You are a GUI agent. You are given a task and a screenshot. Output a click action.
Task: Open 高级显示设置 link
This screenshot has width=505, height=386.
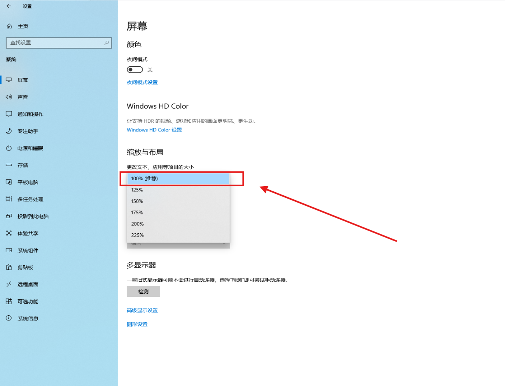(x=142, y=310)
